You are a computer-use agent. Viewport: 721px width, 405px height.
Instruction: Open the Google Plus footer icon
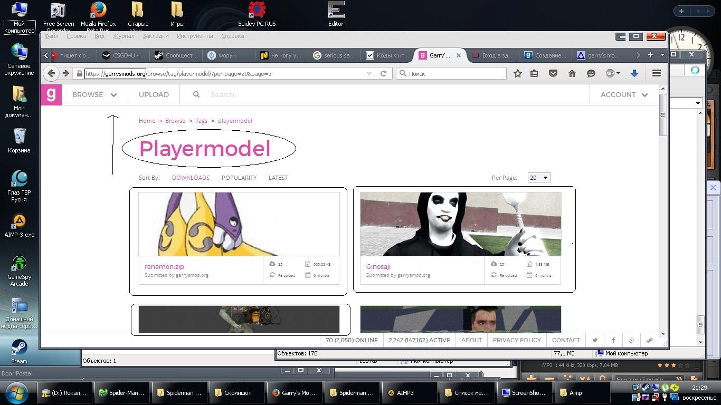[631, 340]
